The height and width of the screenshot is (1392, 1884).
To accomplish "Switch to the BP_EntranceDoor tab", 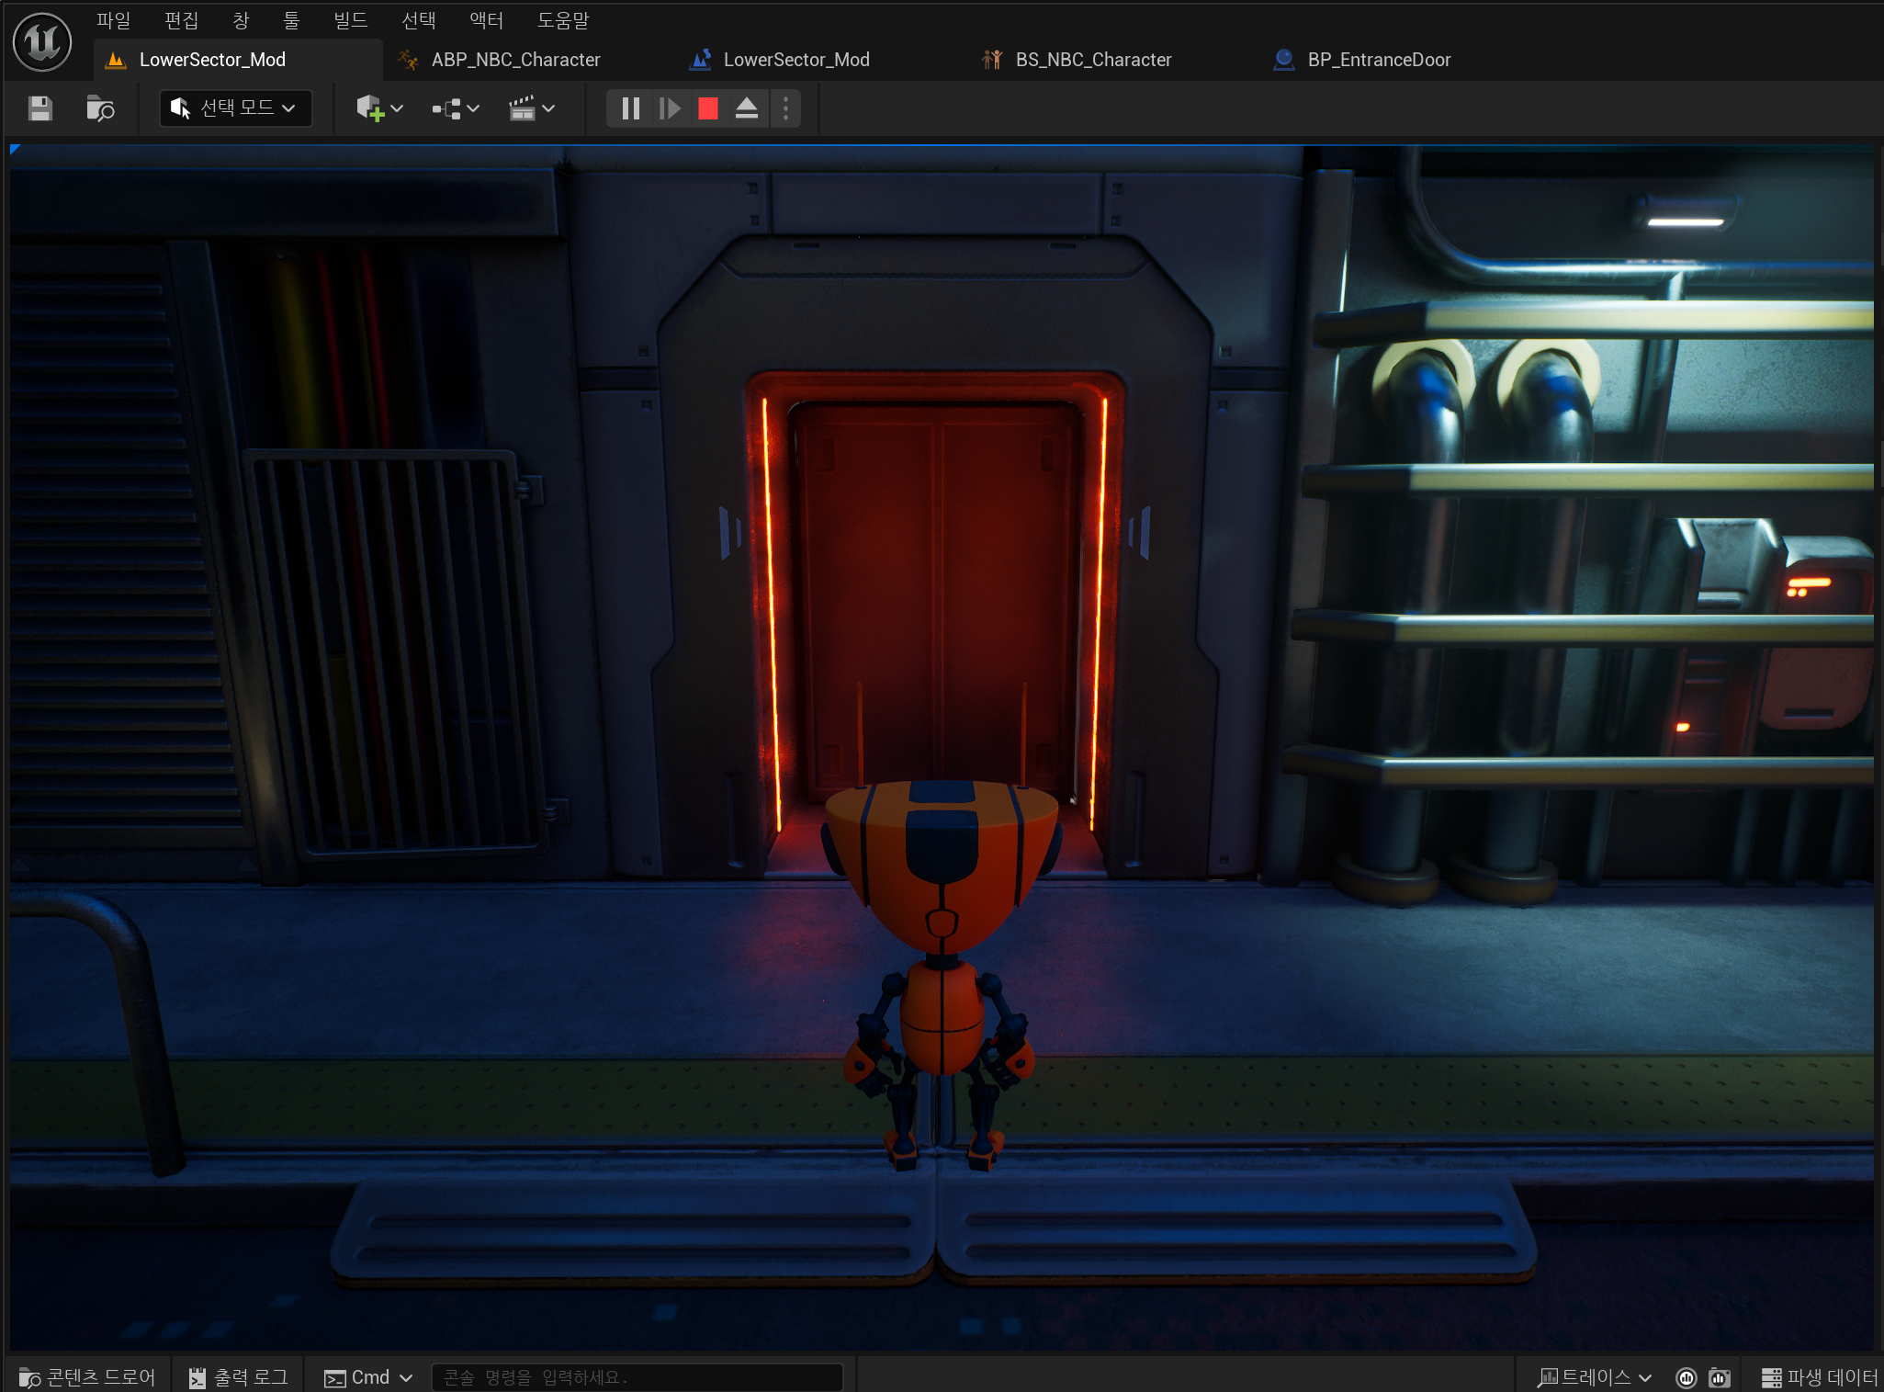I will [x=1378, y=60].
